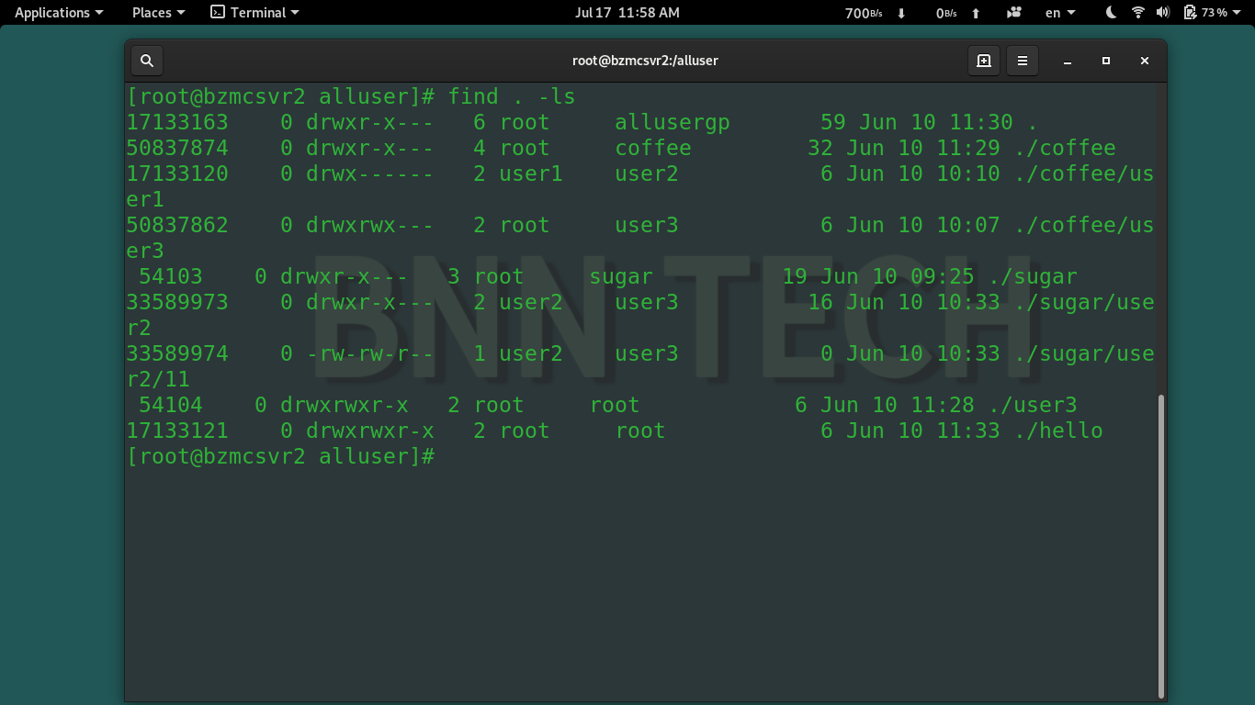Image resolution: width=1255 pixels, height=705 pixels.
Task: Click the Wi-Fi icon in top bar
Action: point(1137,12)
